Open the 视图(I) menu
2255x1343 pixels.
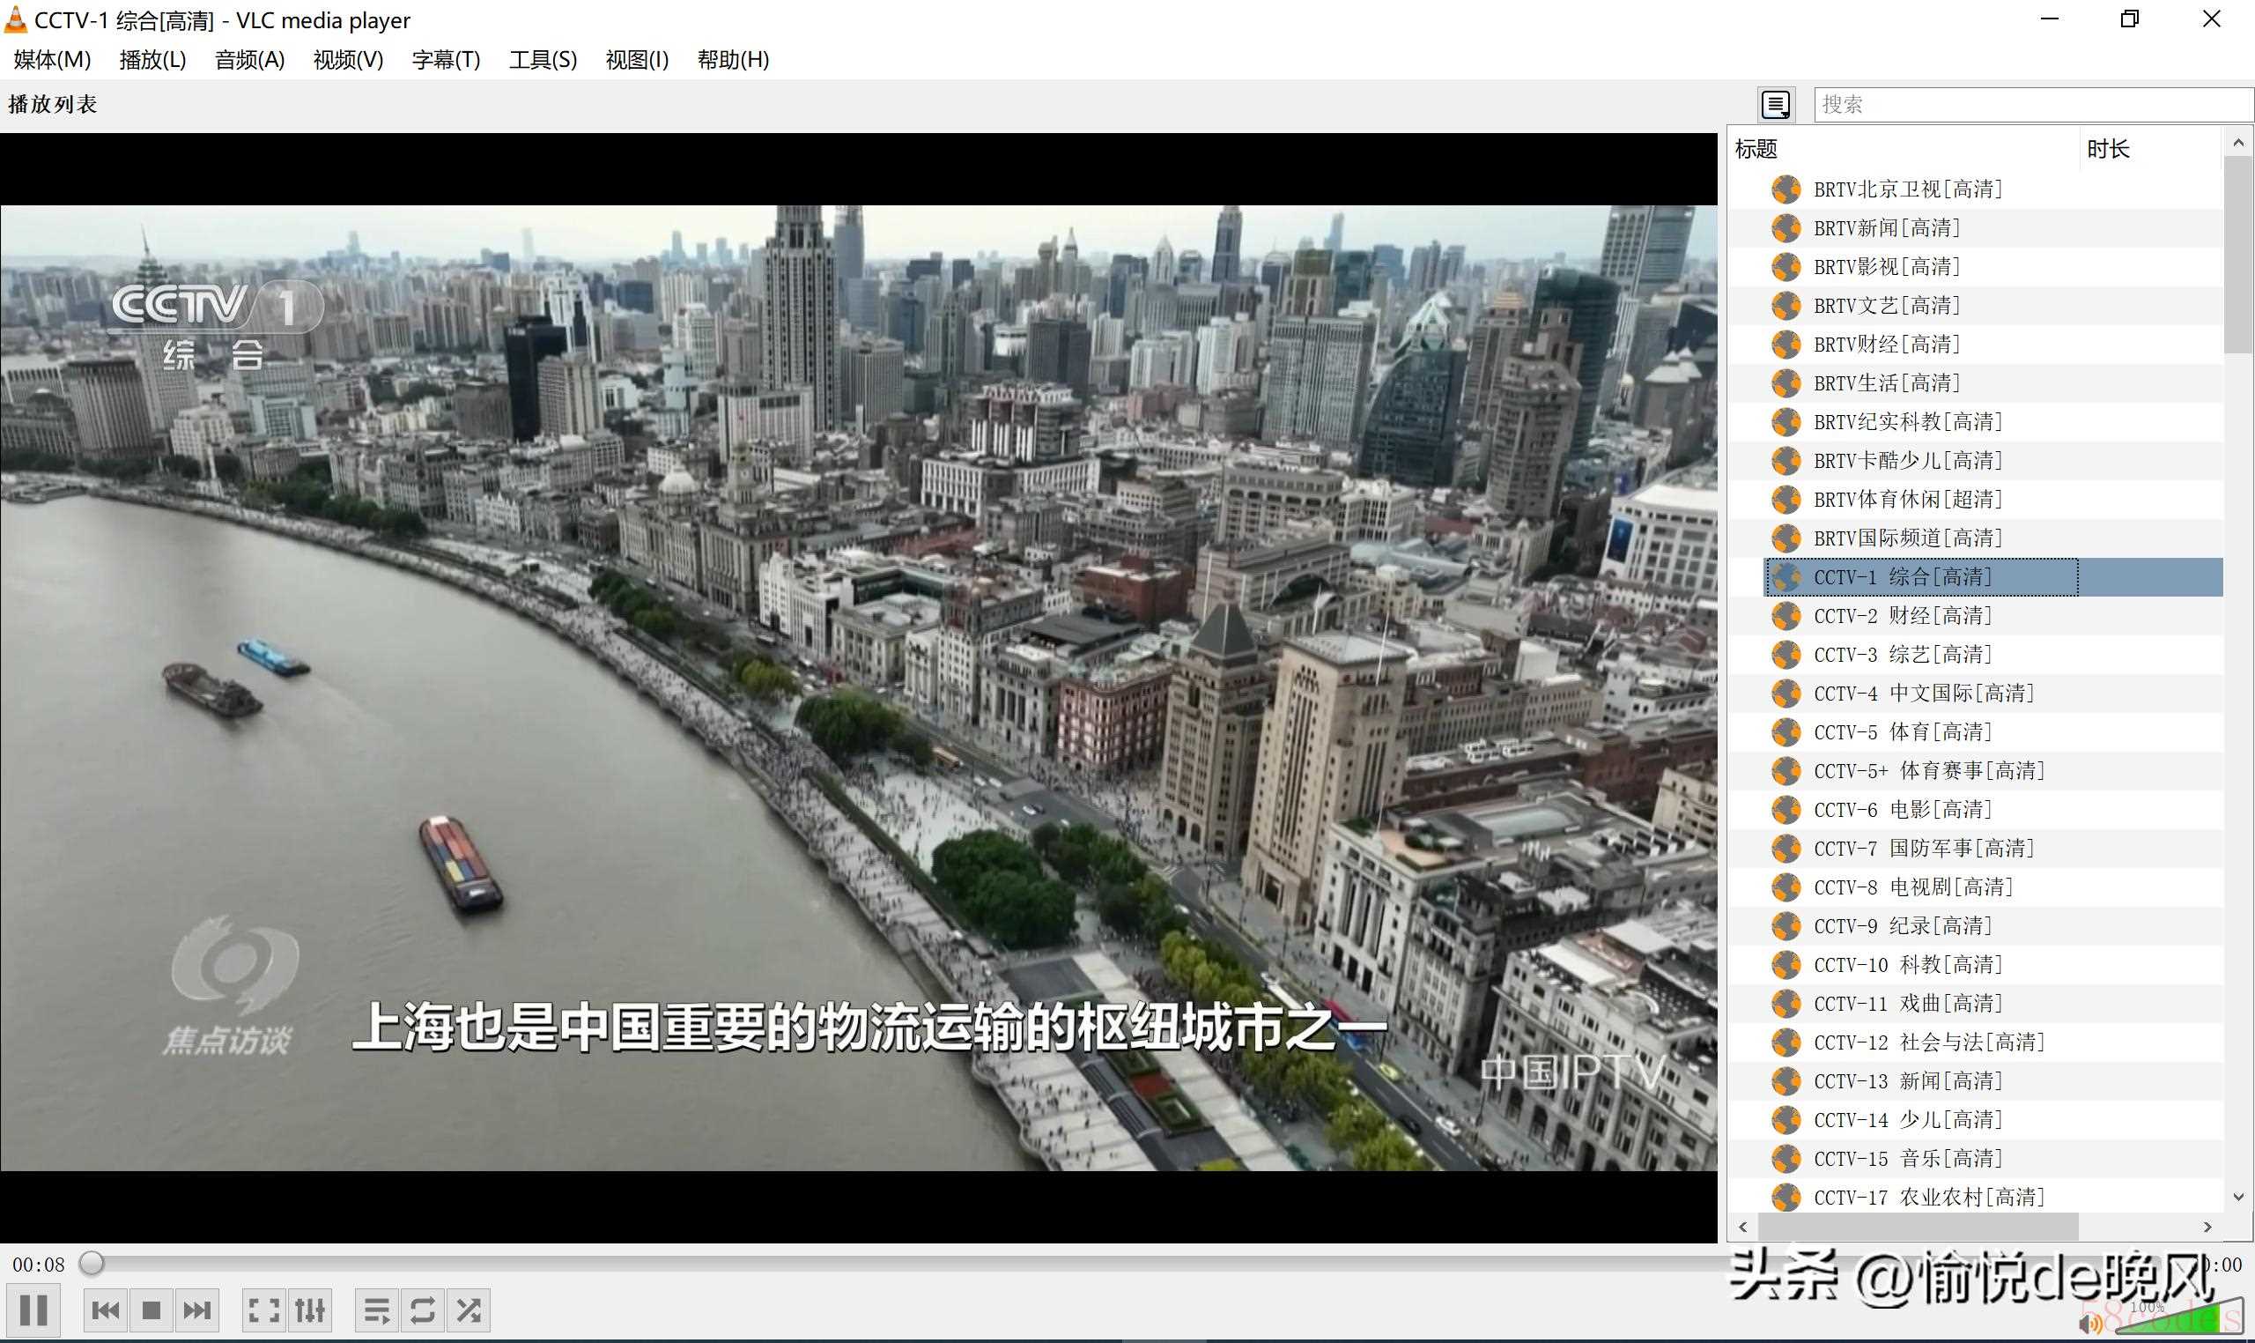637,60
